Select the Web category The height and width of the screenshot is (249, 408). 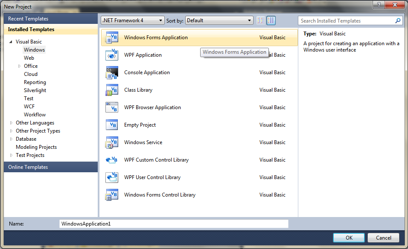pos(29,58)
